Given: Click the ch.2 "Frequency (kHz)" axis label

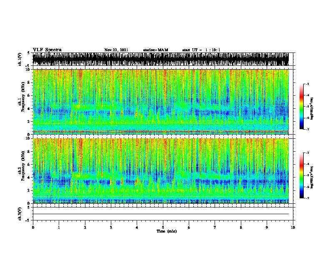Looking at the screenshot, I should point(23,166).
